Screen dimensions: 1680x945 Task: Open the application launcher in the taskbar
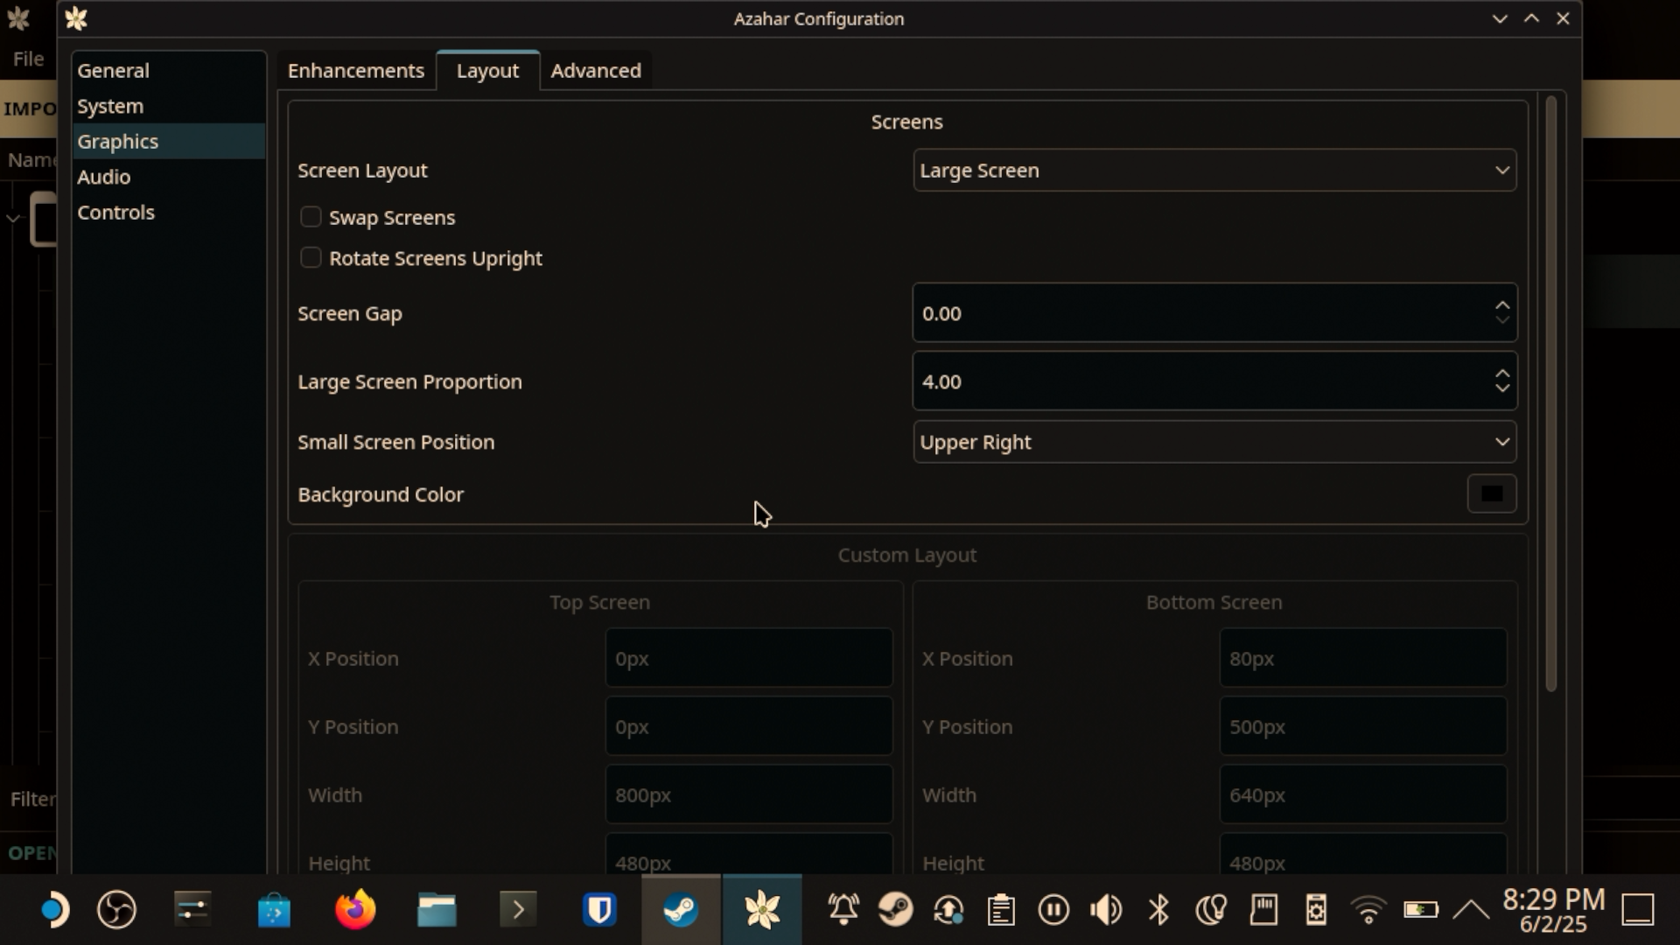tap(53, 910)
